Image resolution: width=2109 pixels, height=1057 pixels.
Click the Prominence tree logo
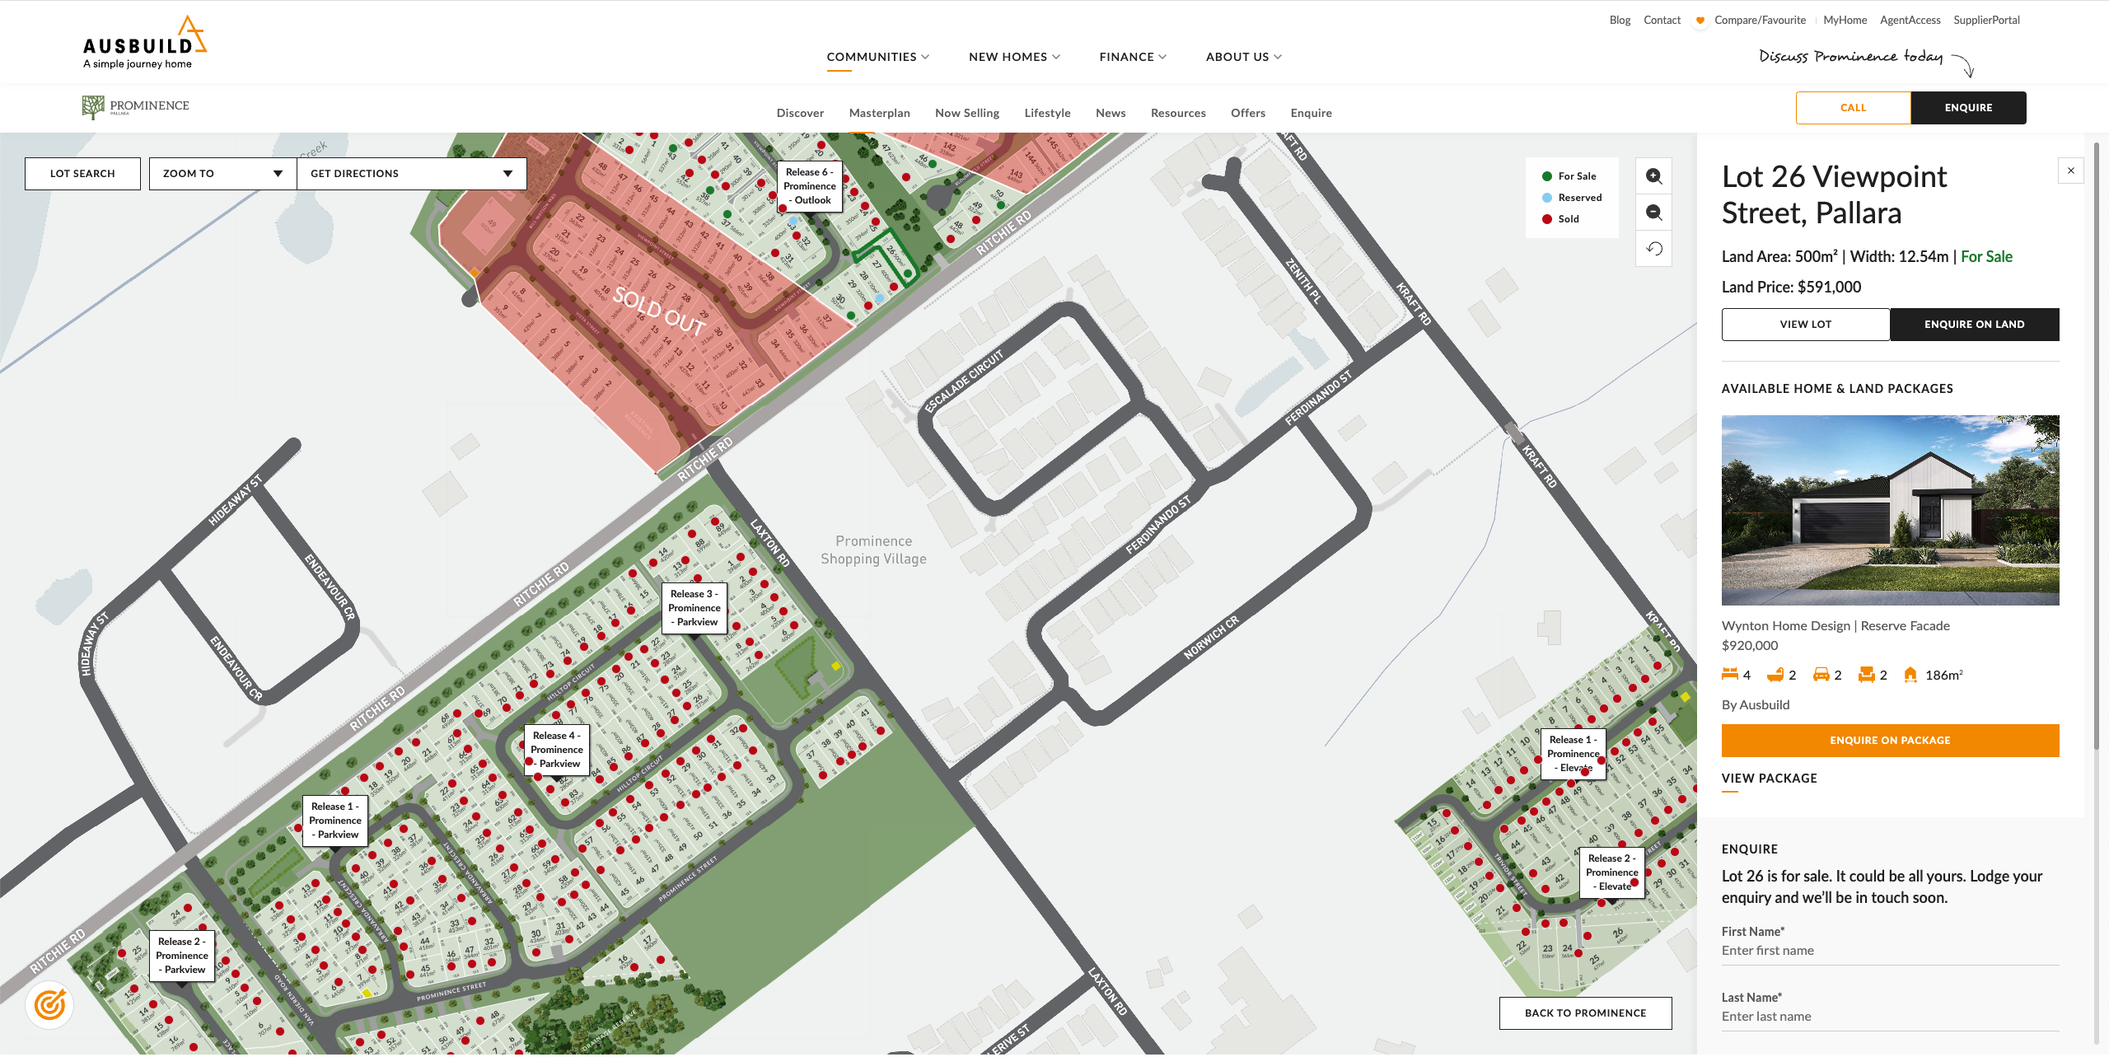tap(93, 107)
